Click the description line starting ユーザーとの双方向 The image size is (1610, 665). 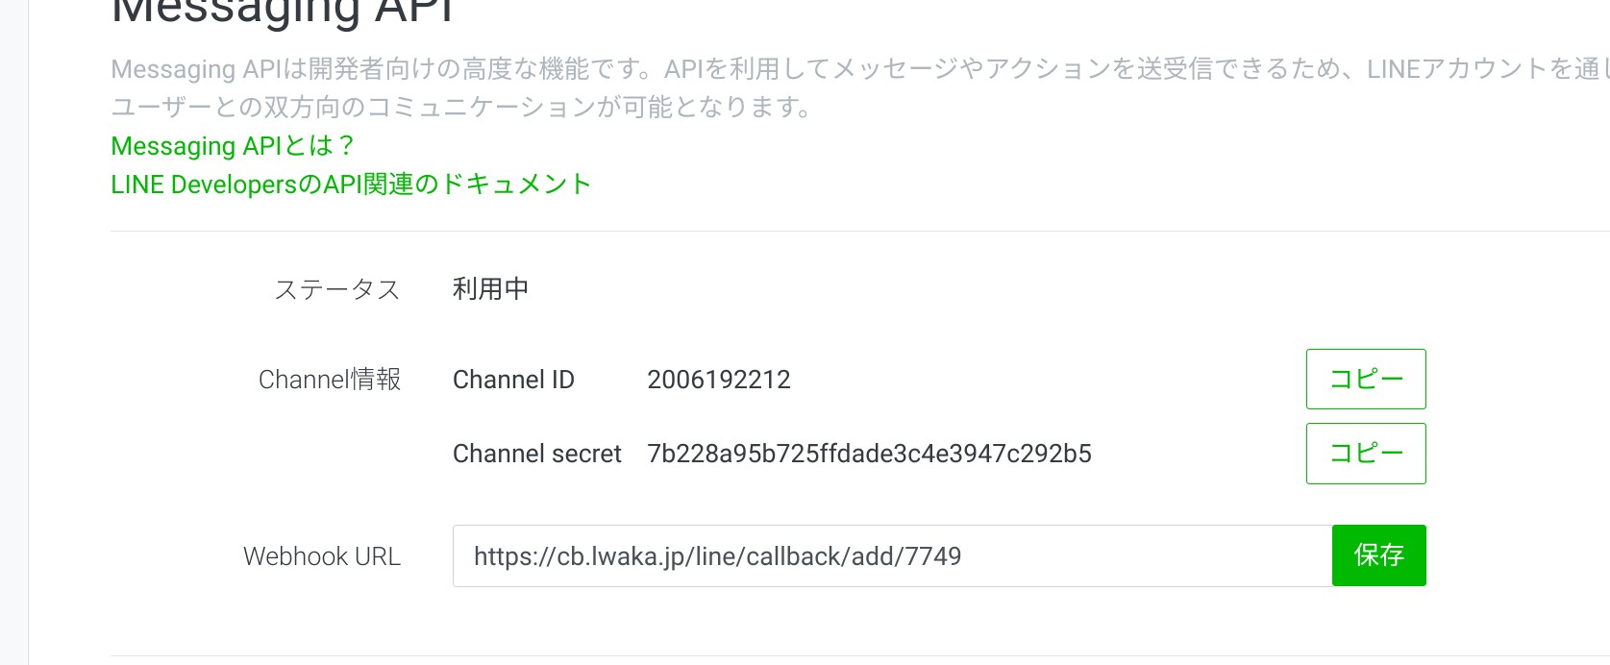point(462,107)
